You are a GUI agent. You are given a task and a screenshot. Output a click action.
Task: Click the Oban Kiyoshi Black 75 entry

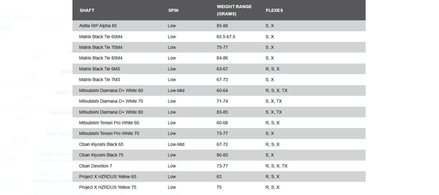(x=101, y=155)
